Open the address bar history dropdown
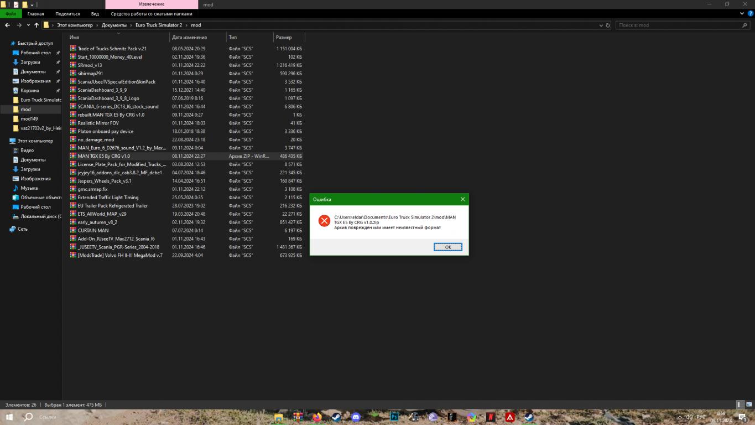 click(x=601, y=25)
